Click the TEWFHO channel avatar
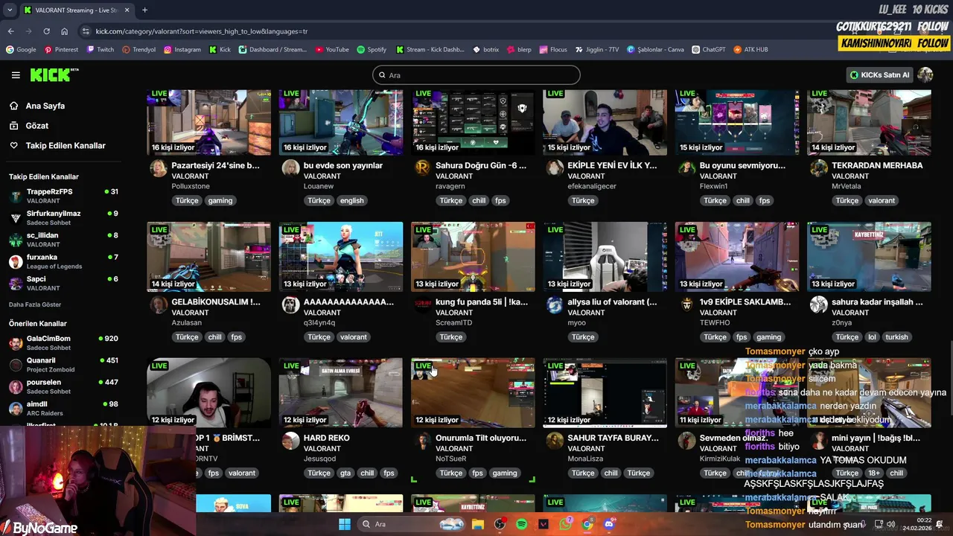 (x=686, y=304)
